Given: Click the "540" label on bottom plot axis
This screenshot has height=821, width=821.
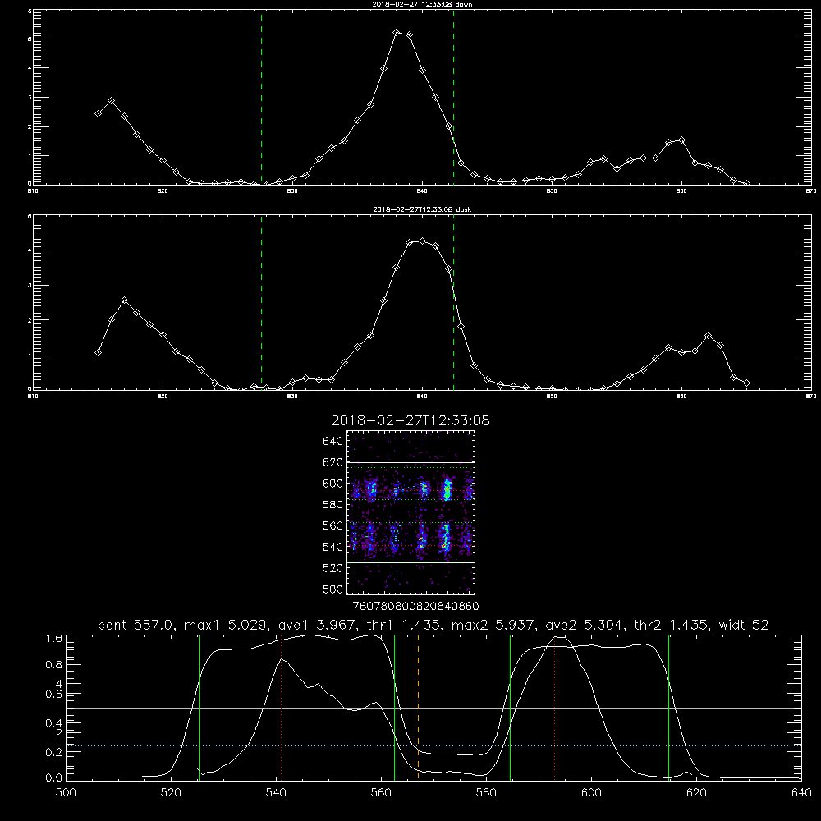Looking at the screenshot, I should point(276,793).
